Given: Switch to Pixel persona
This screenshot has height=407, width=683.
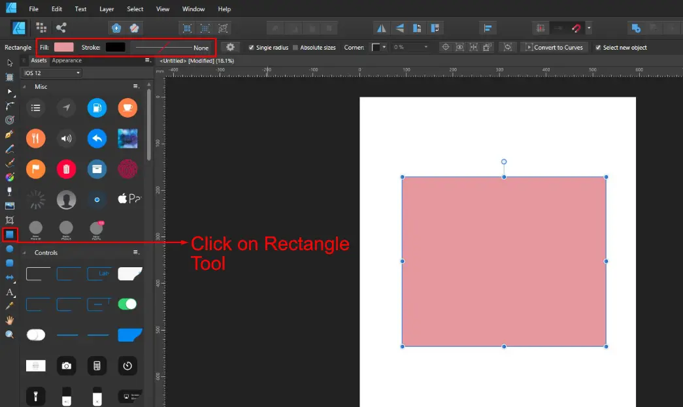Looking at the screenshot, I should point(41,28).
